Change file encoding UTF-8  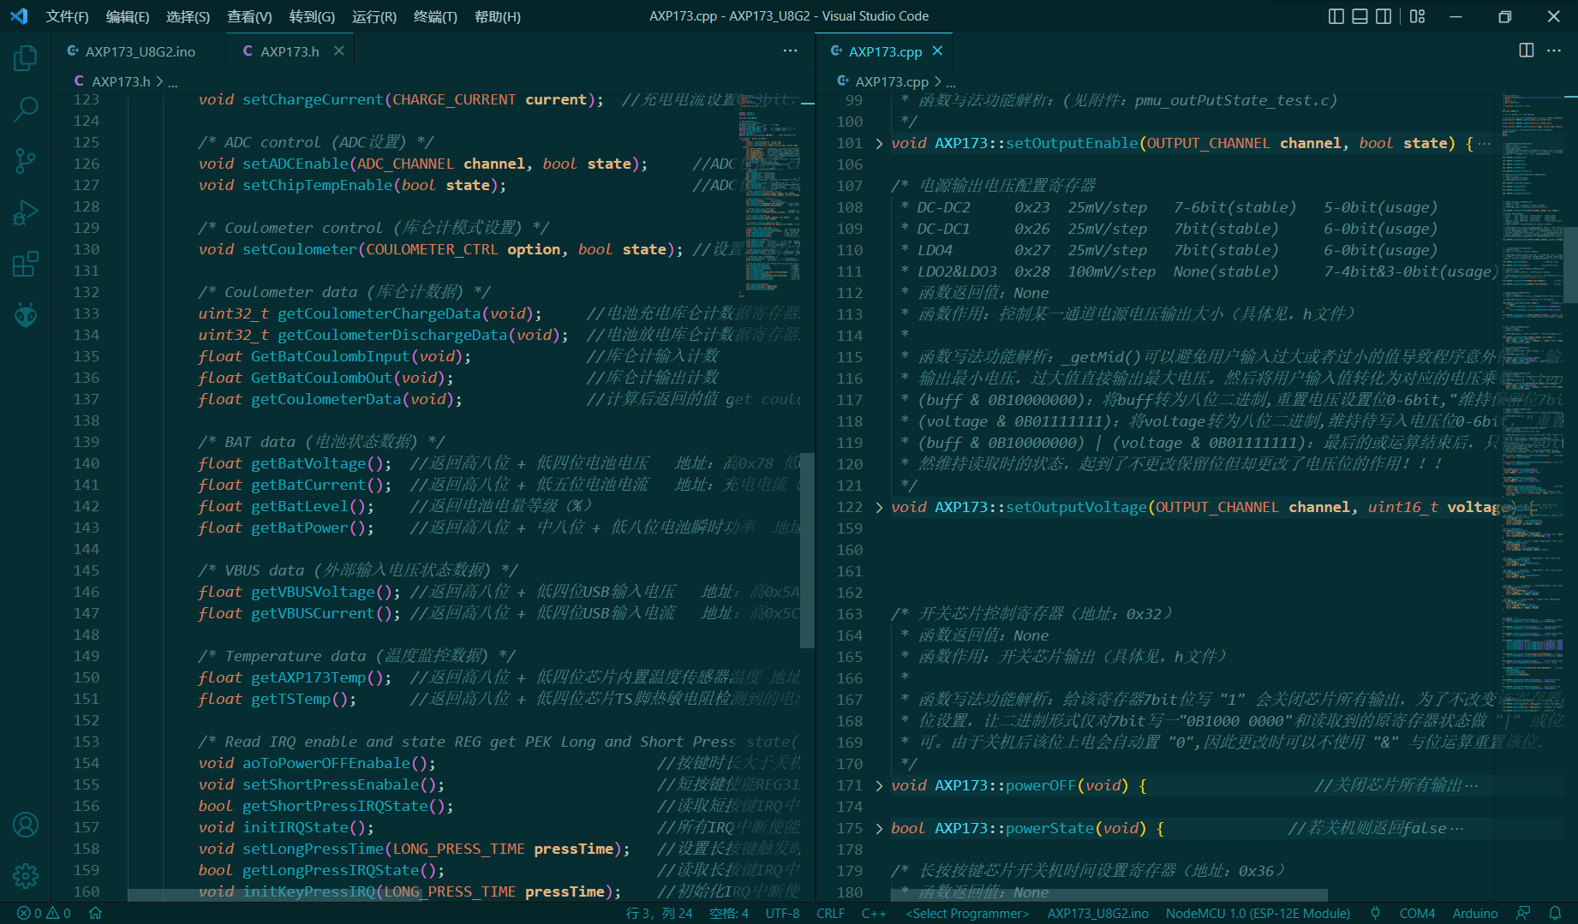782,914
